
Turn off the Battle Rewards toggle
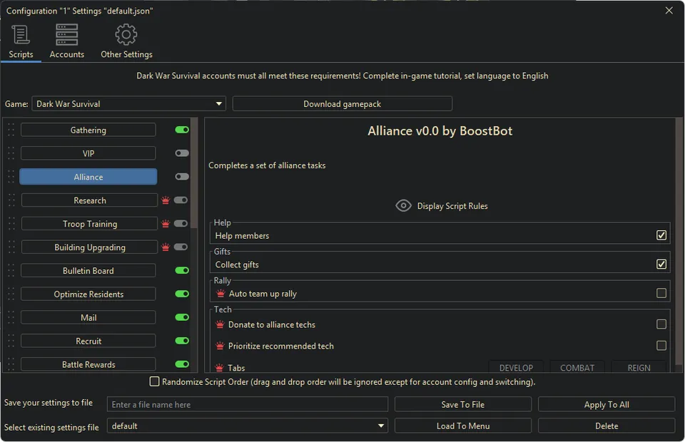(182, 364)
